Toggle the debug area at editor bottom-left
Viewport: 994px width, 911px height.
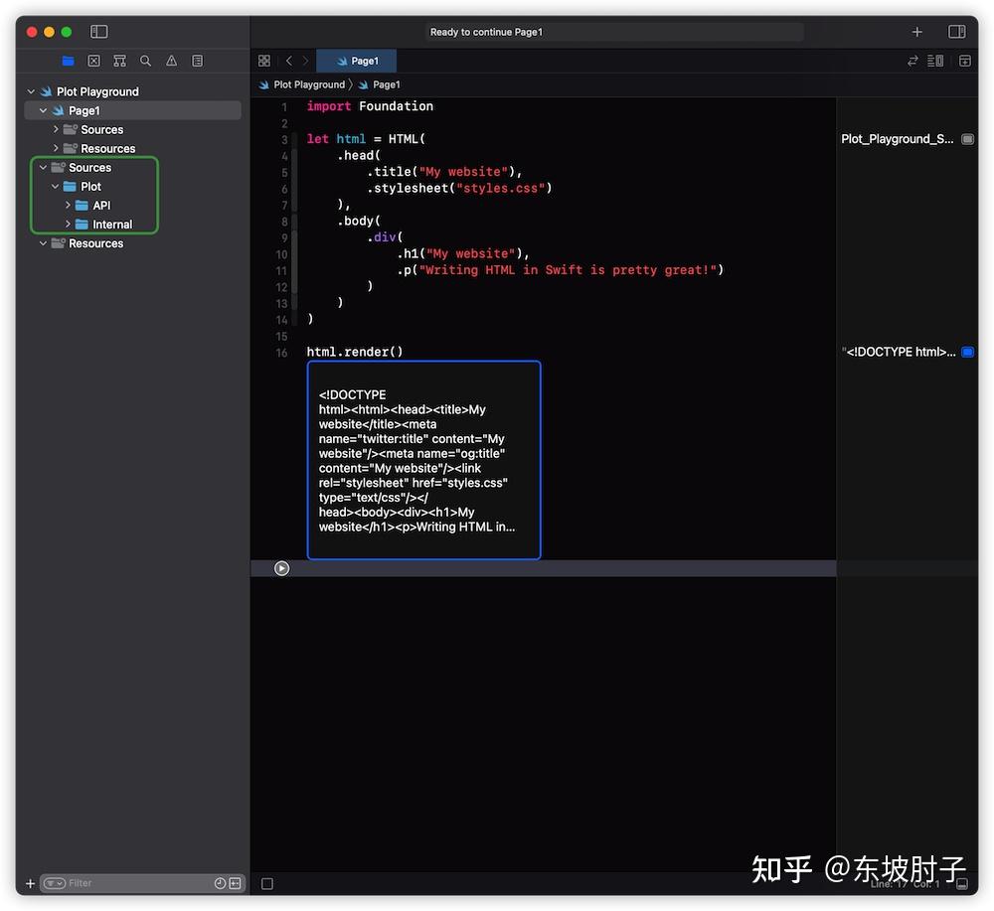pyautogui.click(x=267, y=884)
